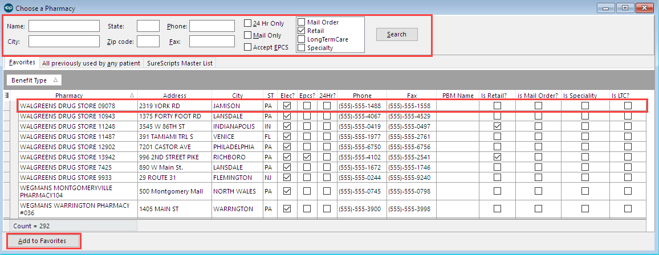This screenshot has width=659, height=255.
Task: Check the Accept EPCS option
Action: coord(247,47)
